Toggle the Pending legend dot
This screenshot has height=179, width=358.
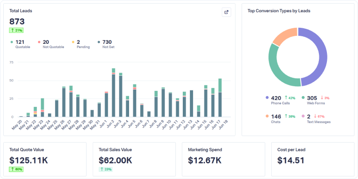coord(73,42)
